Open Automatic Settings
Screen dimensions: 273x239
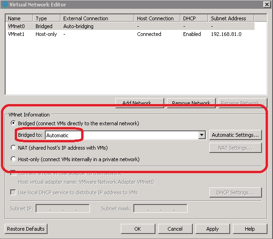[235, 135]
